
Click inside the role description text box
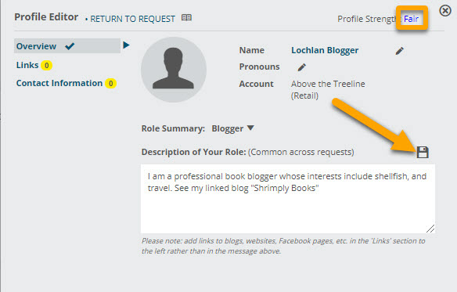click(288, 199)
